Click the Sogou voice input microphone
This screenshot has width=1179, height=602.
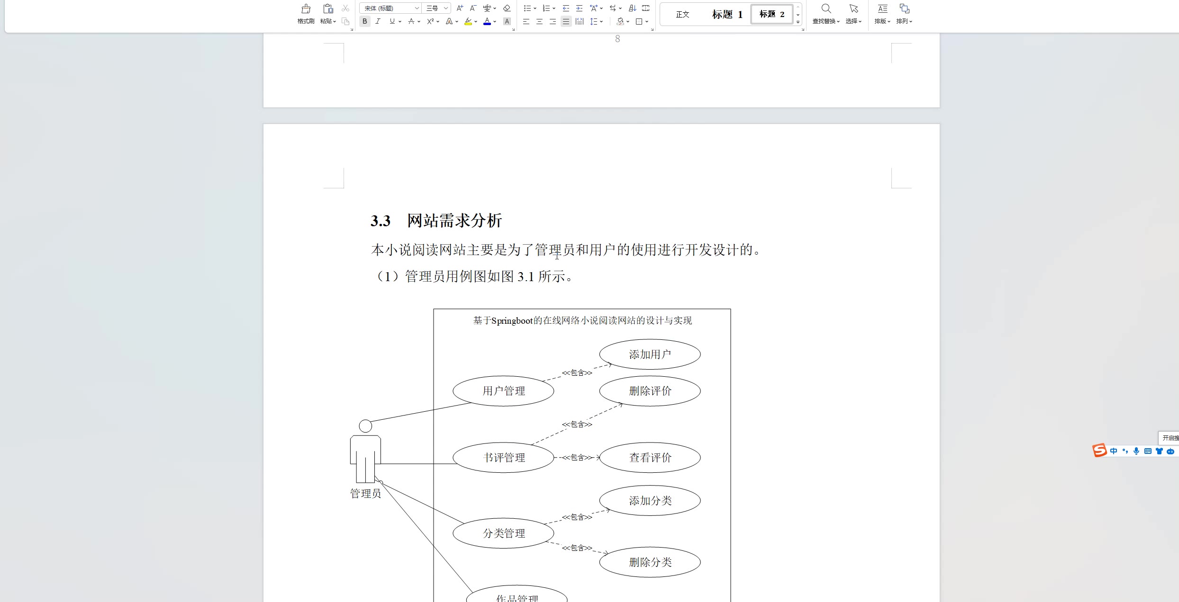(1136, 451)
